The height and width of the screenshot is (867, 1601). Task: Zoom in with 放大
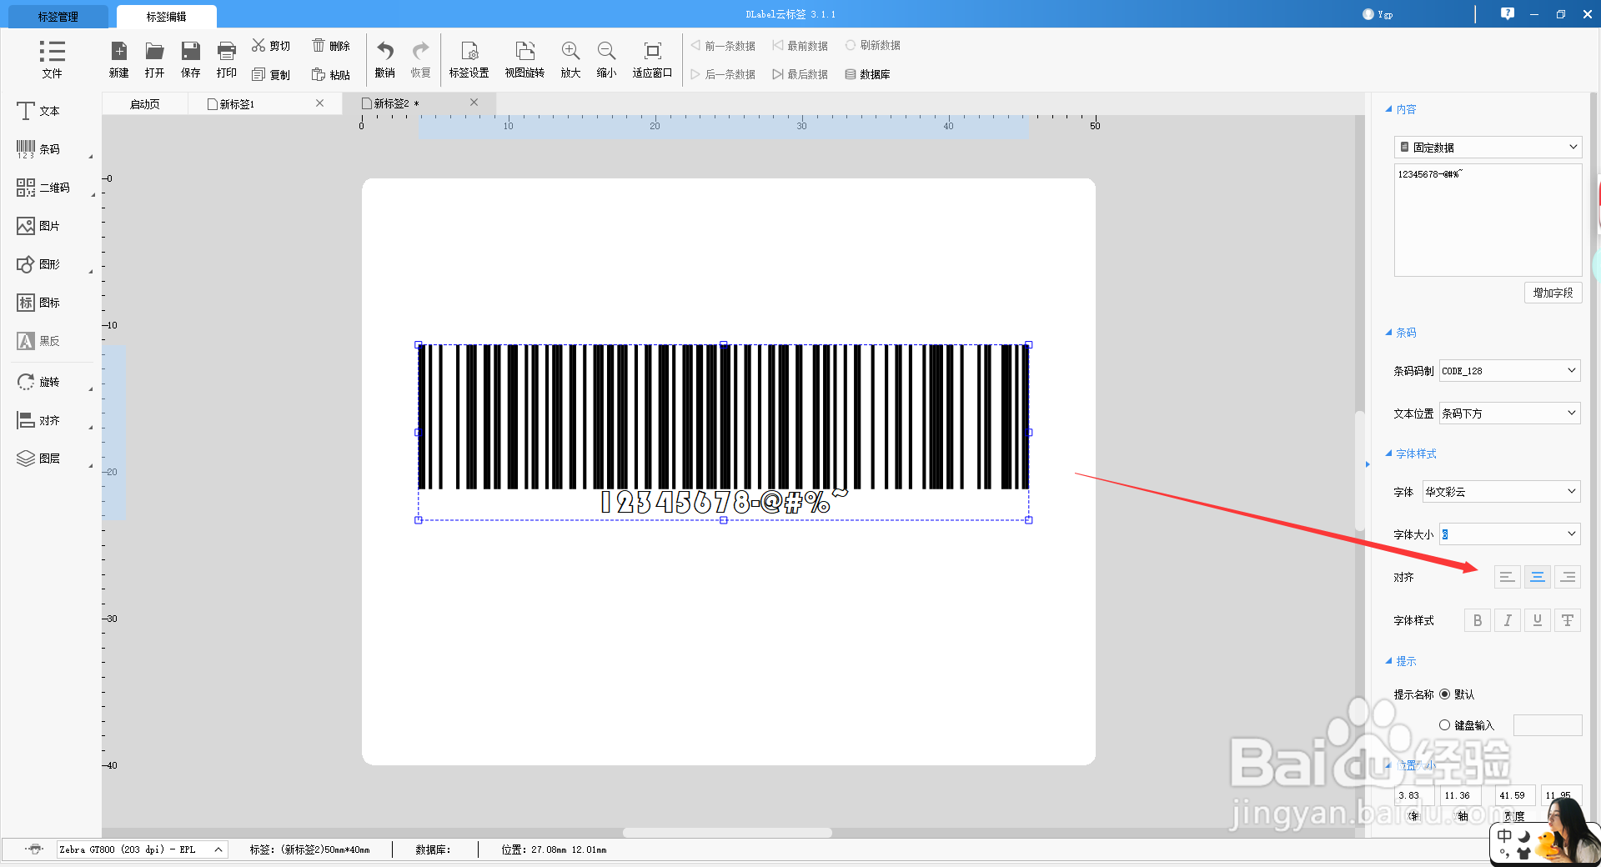(570, 60)
